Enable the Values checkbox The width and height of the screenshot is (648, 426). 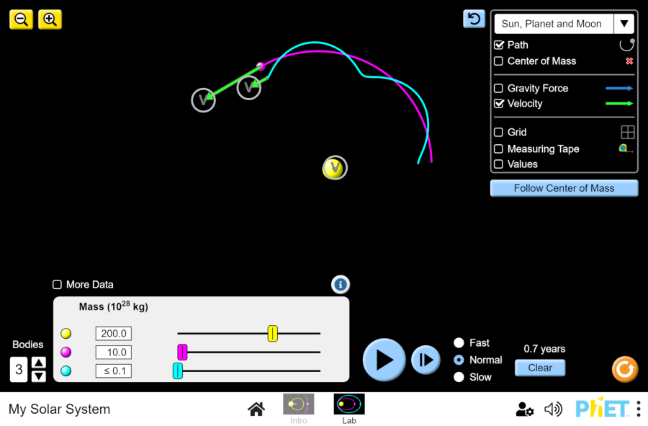pyautogui.click(x=499, y=164)
